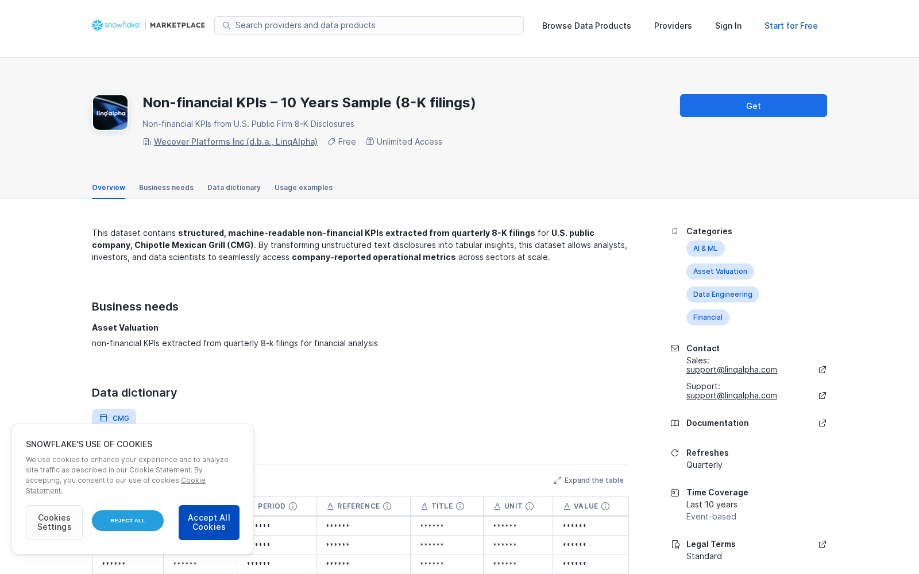This screenshot has width=919, height=574.
Task: Click the text-type icon before REFERENCE header
Action: (x=330, y=506)
